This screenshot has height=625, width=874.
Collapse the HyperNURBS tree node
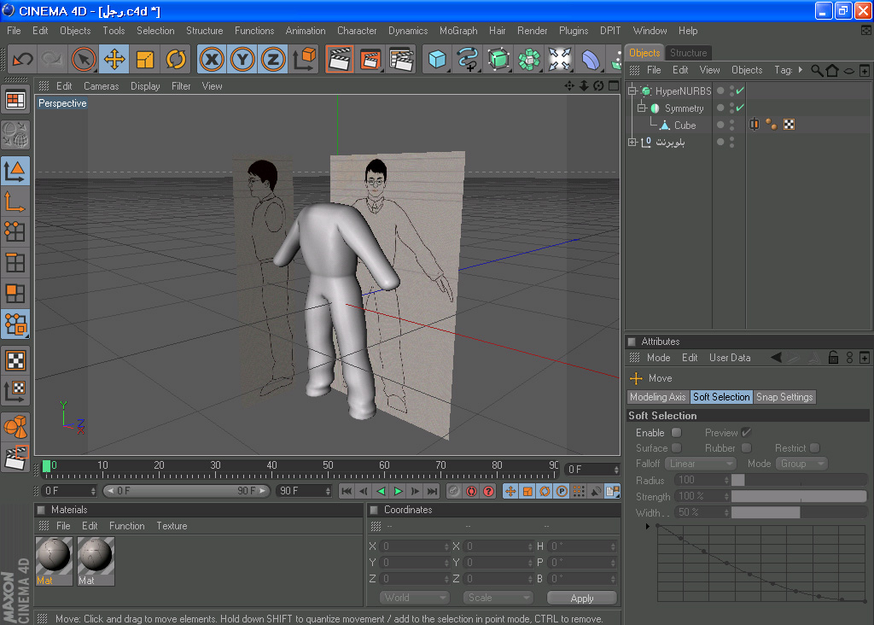coord(632,91)
